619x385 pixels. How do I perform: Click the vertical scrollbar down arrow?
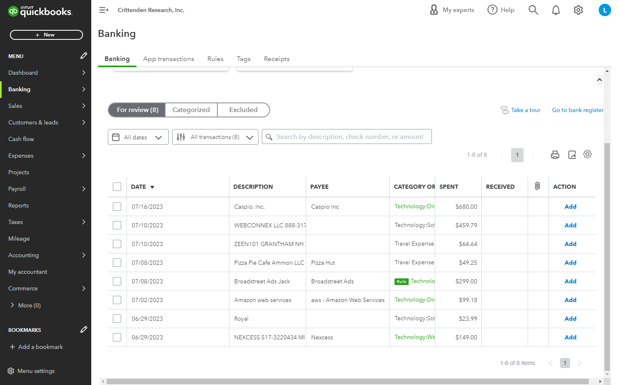click(x=607, y=375)
